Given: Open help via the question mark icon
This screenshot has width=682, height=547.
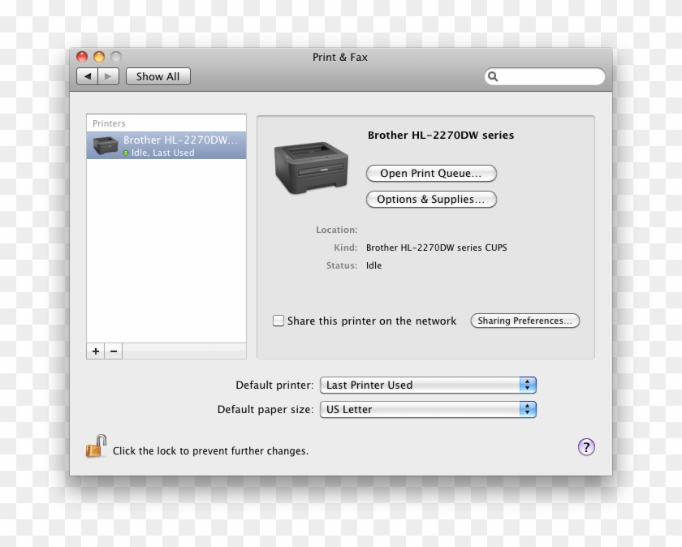Looking at the screenshot, I should pos(586,446).
